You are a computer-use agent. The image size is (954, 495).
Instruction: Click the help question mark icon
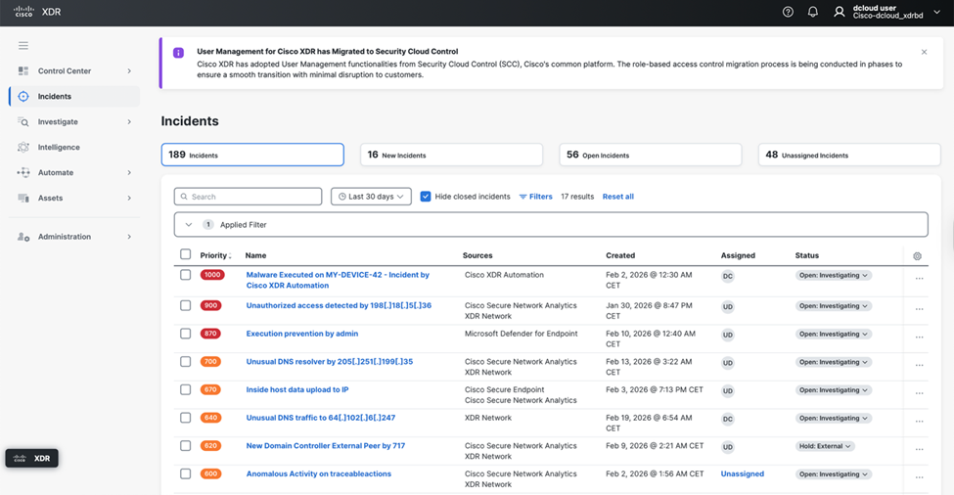click(x=788, y=12)
